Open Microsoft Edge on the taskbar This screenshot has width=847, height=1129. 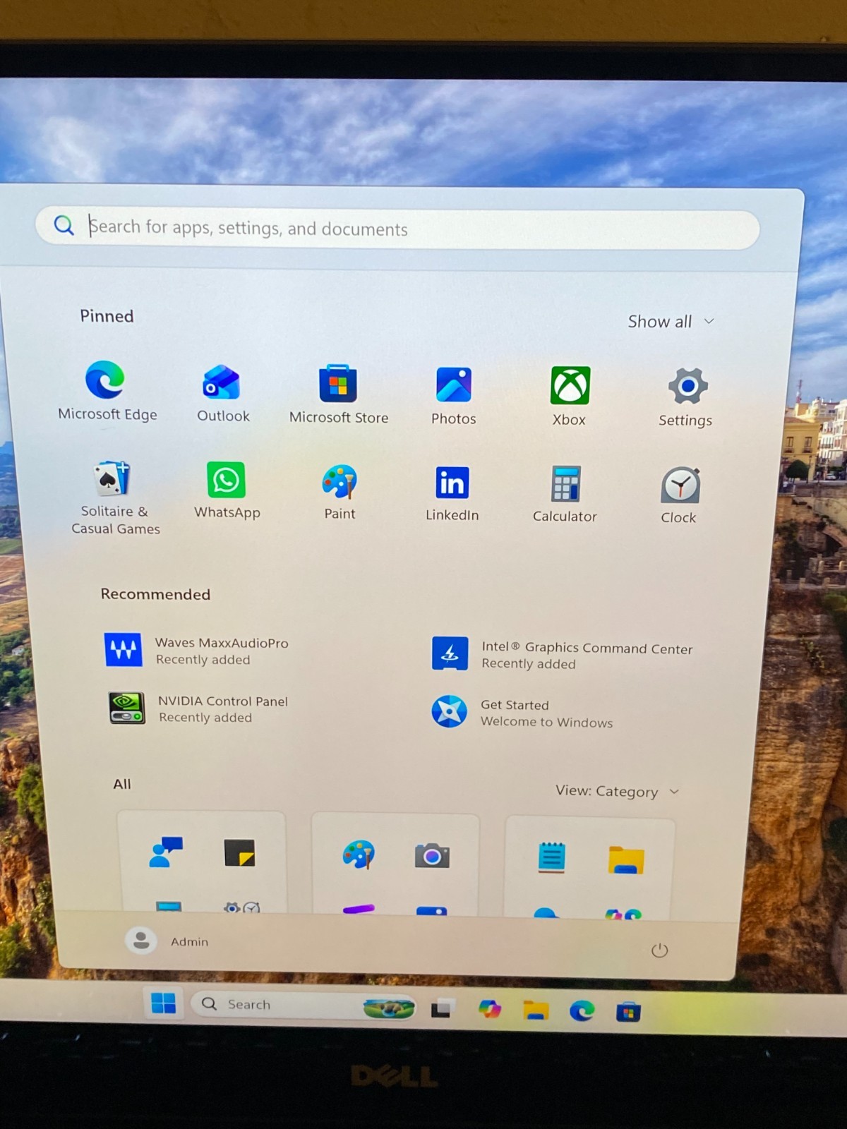(582, 1011)
